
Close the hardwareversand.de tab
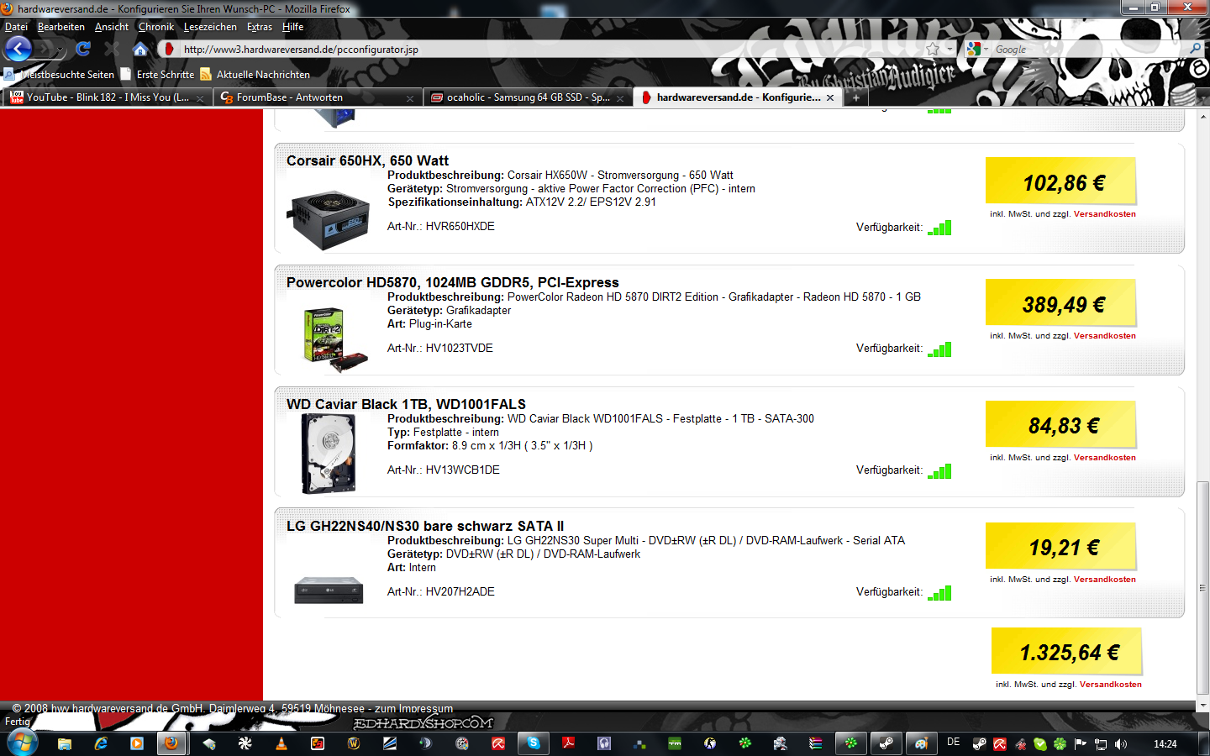pos(830,97)
